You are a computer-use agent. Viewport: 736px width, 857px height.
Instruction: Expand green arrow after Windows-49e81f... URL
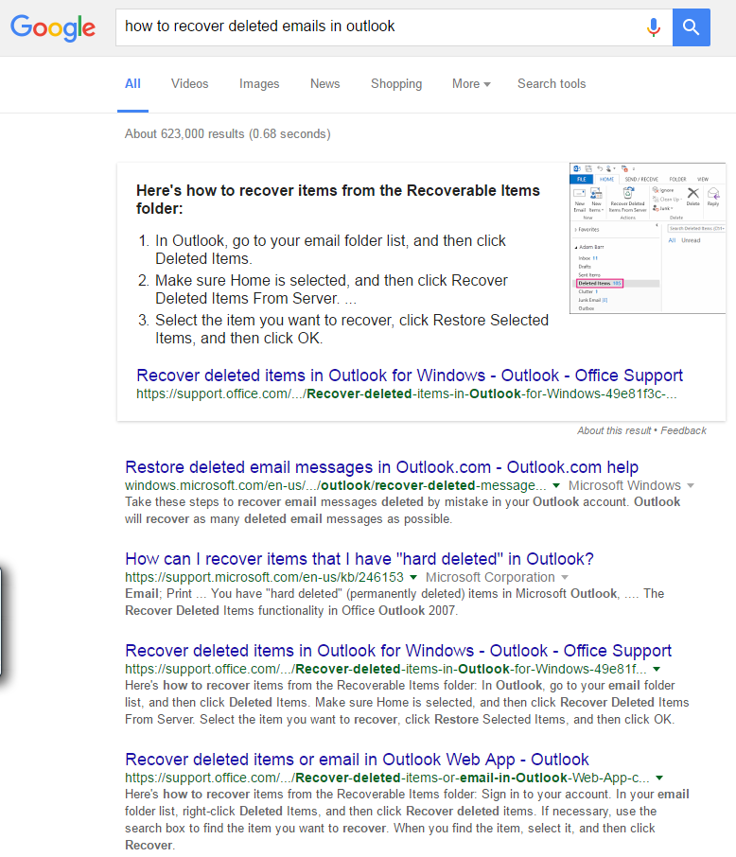pyautogui.click(x=657, y=669)
